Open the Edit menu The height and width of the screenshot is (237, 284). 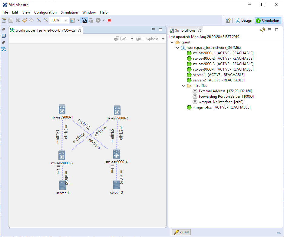[x=15, y=12]
